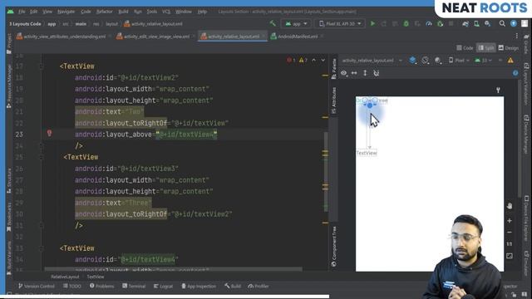Screen dimensions: 532x299
Task: Open Search Everywhere magnifier icon
Action: point(502,24)
